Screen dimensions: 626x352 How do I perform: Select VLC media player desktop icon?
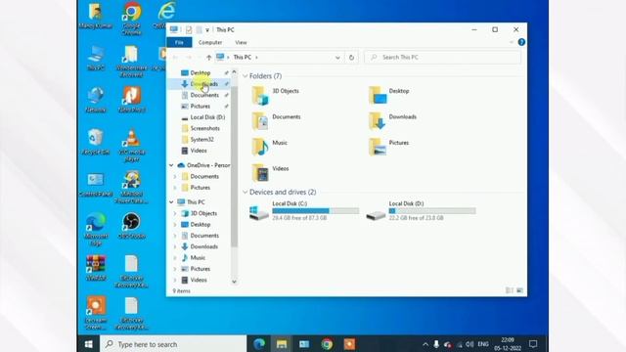pyautogui.click(x=132, y=146)
